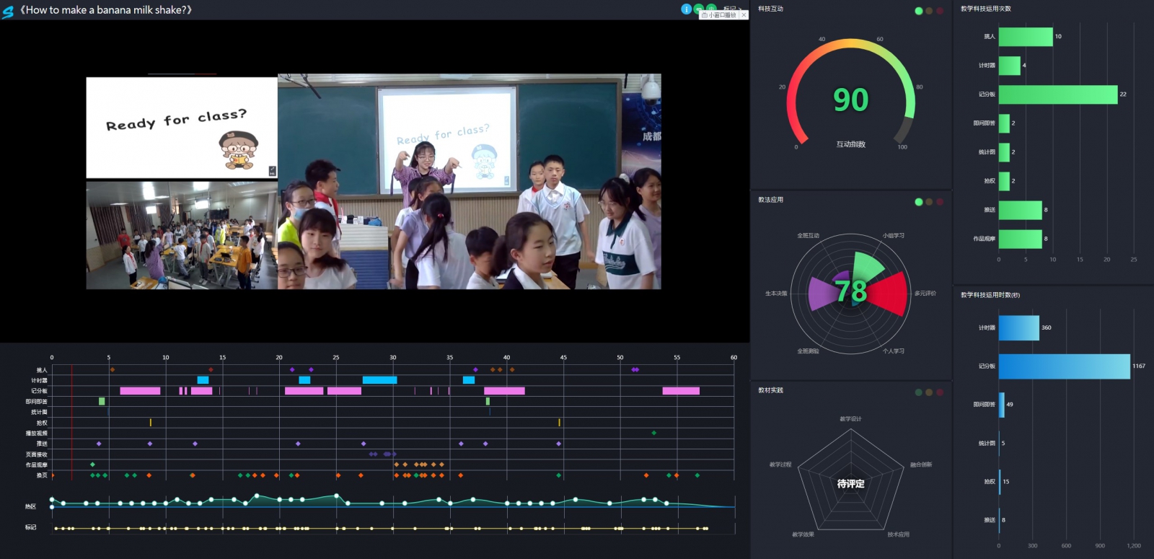
Task: Click expand icon on projected classroom slide
Action: coord(506,180)
